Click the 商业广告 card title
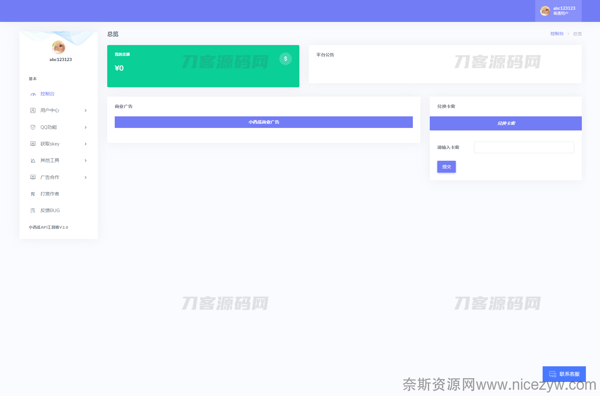This screenshot has height=396, width=600. (x=124, y=107)
